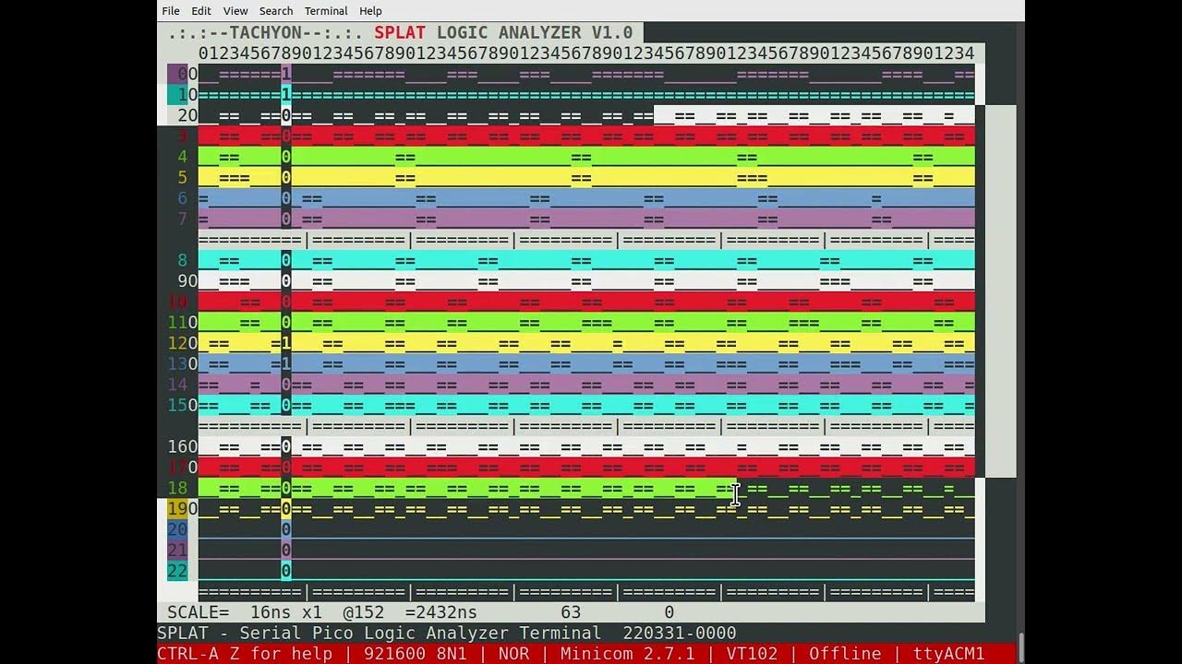Select channel 110 row label

tap(183, 322)
